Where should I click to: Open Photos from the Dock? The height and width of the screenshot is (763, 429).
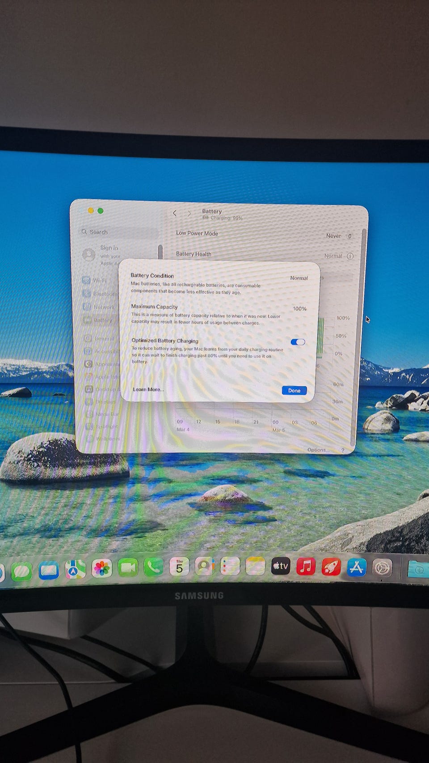[x=101, y=568]
